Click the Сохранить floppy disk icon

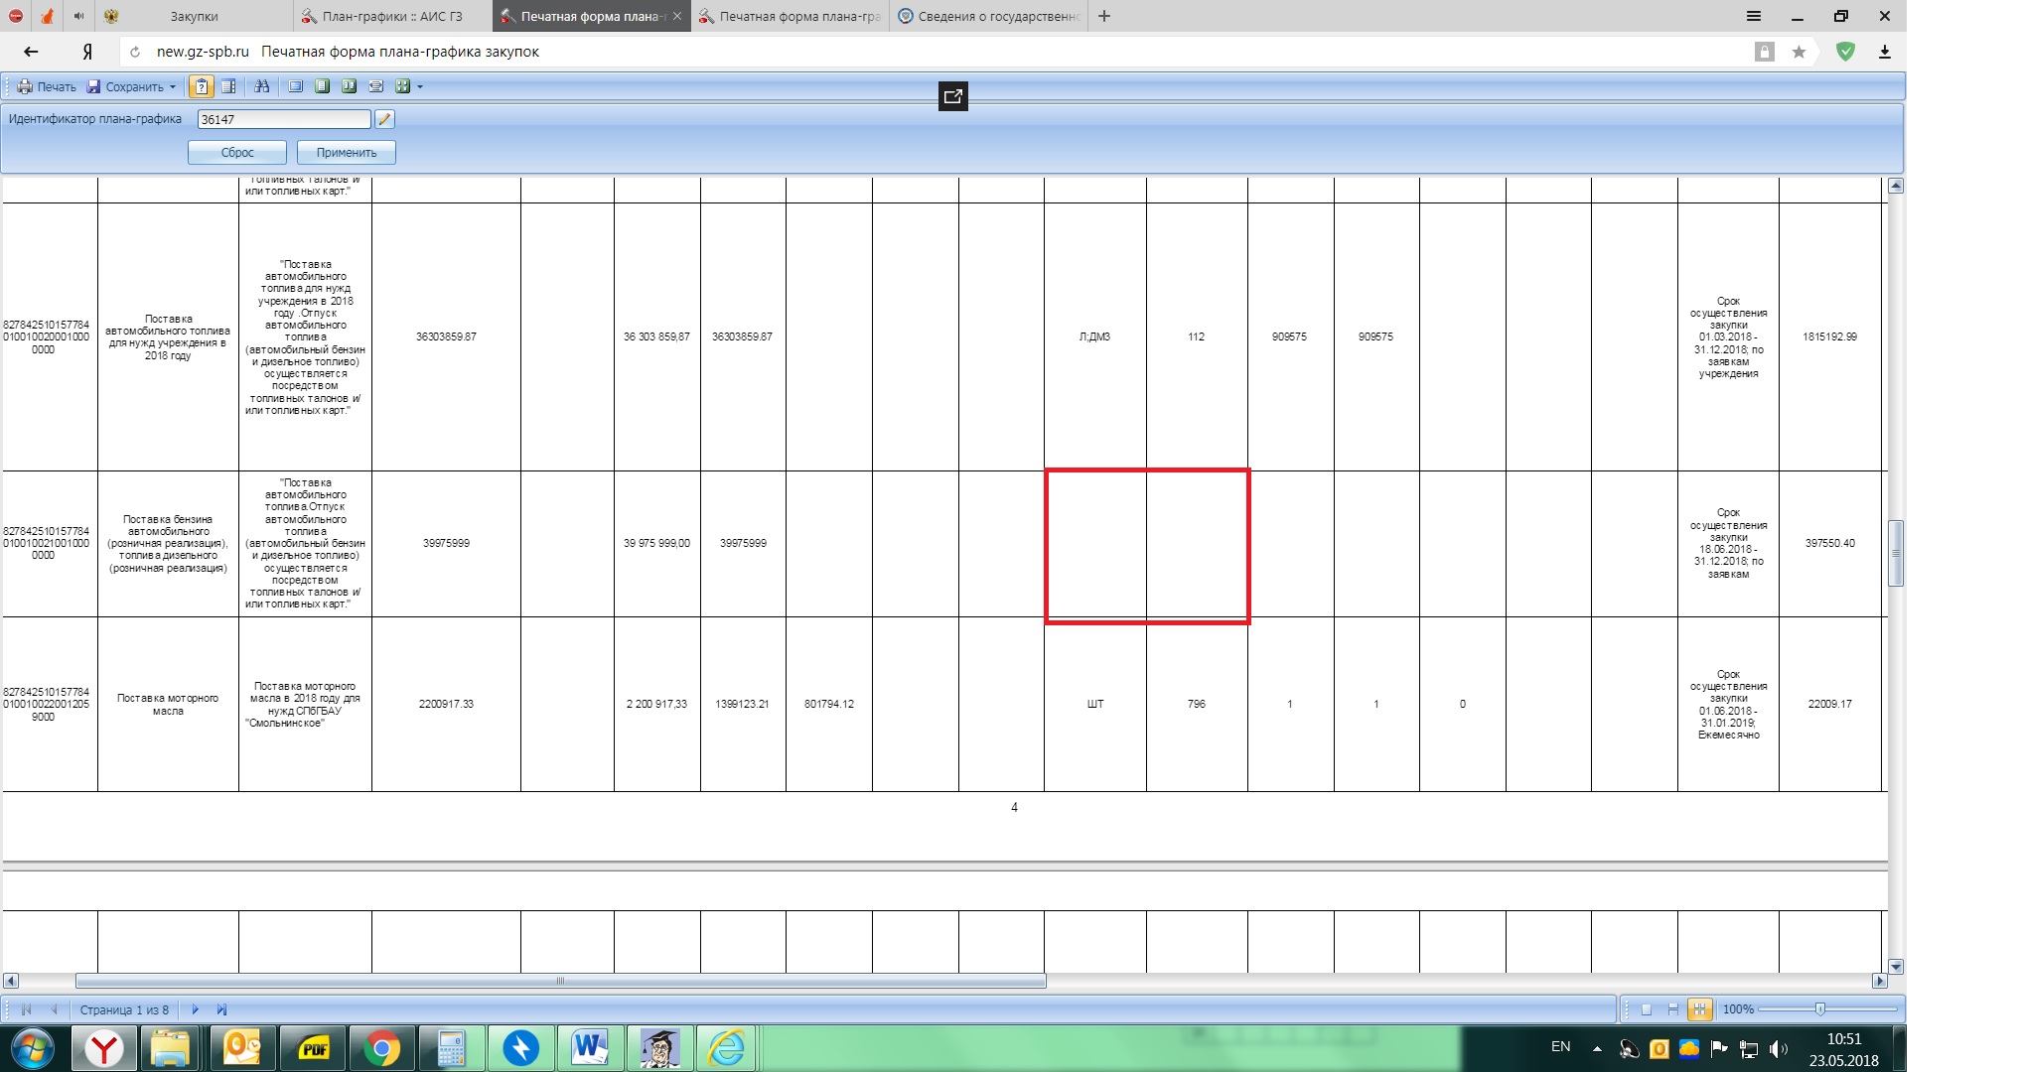[x=93, y=86]
